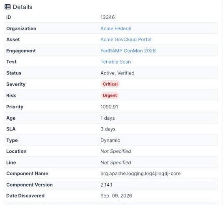Click Not Specified in the Location row
Screen dimensions: 223x205
[x=116, y=151]
